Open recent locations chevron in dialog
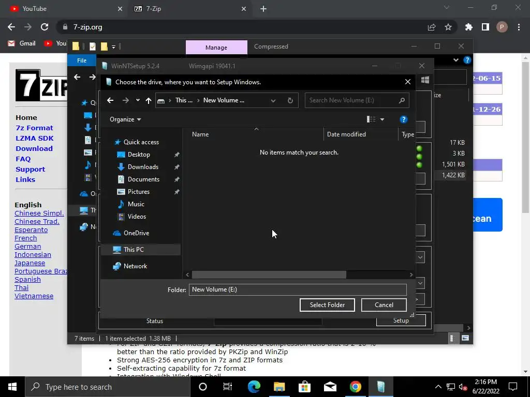Viewport: 530px width, 397px height. click(138, 100)
